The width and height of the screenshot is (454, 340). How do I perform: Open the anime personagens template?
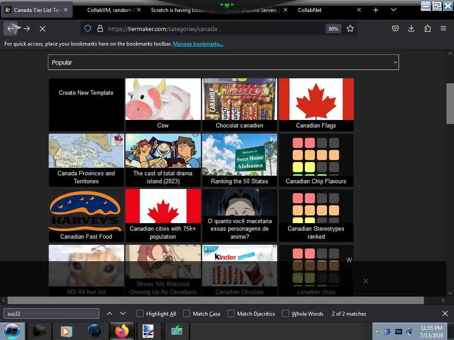click(239, 216)
